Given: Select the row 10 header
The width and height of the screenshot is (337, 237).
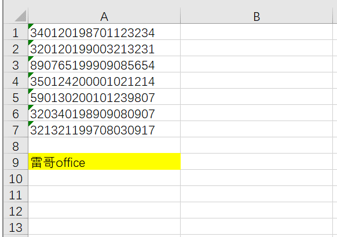Looking at the screenshot, I should [x=16, y=178].
